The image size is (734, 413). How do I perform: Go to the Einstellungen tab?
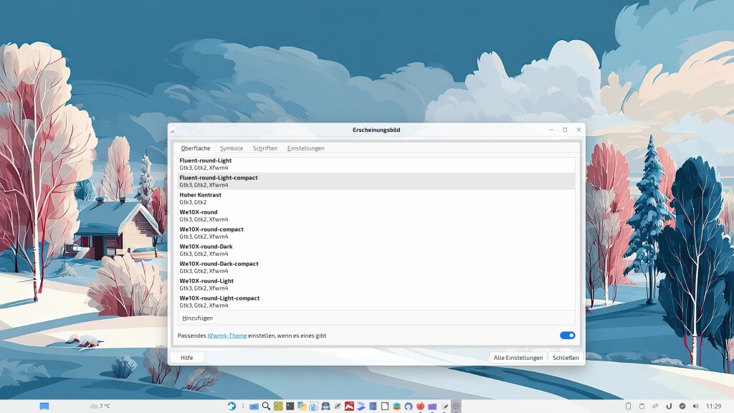pyautogui.click(x=305, y=148)
